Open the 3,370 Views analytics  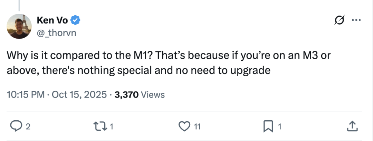point(140,95)
